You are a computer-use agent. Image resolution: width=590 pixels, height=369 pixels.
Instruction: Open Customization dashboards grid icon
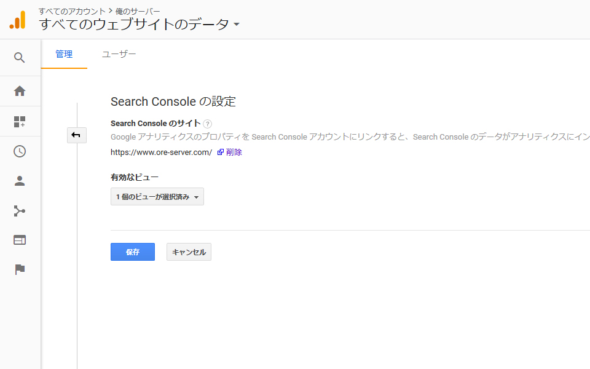coord(20,122)
